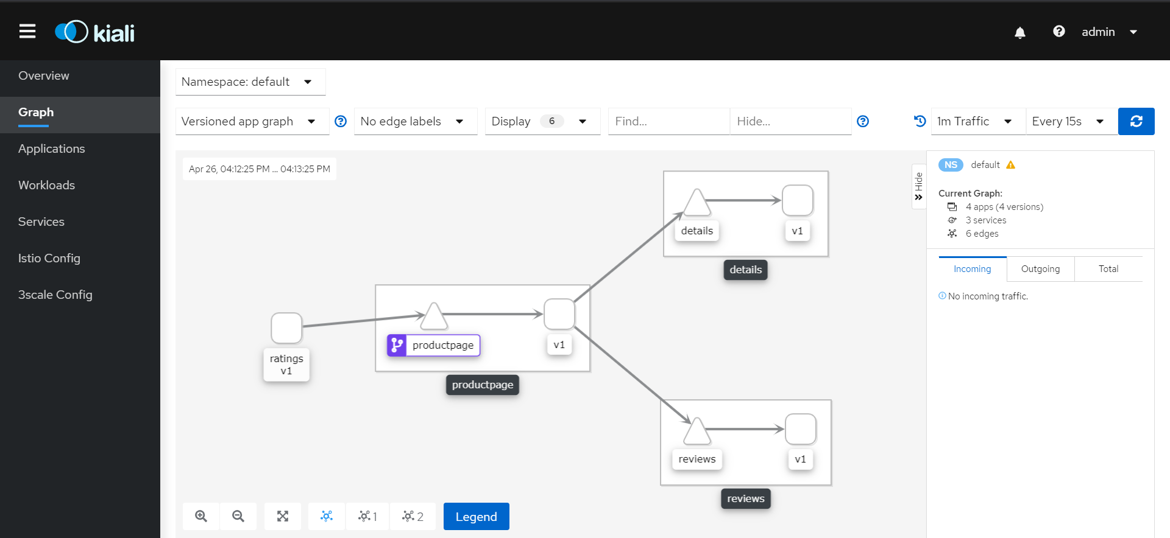Image resolution: width=1170 pixels, height=538 pixels.
Task: Click the productpage virtual service badge icon
Action: pos(397,345)
